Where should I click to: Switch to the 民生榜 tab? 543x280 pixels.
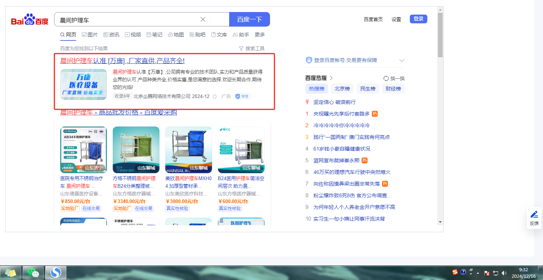(368, 89)
